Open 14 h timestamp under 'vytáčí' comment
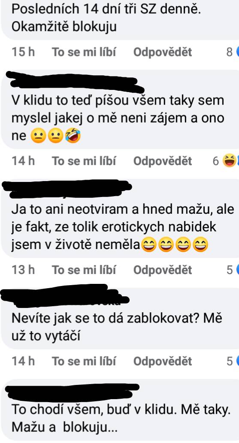This screenshot has width=239, height=443. coord(23,361)
